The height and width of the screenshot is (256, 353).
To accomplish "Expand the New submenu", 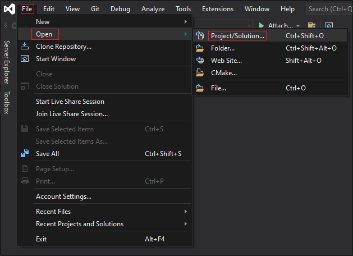I will [x=105, y=22].
